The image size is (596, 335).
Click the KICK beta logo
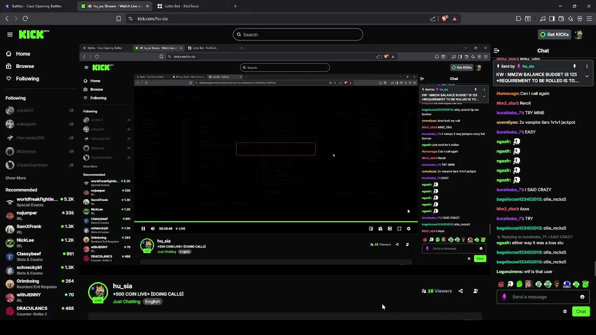[x=34, y=34]
